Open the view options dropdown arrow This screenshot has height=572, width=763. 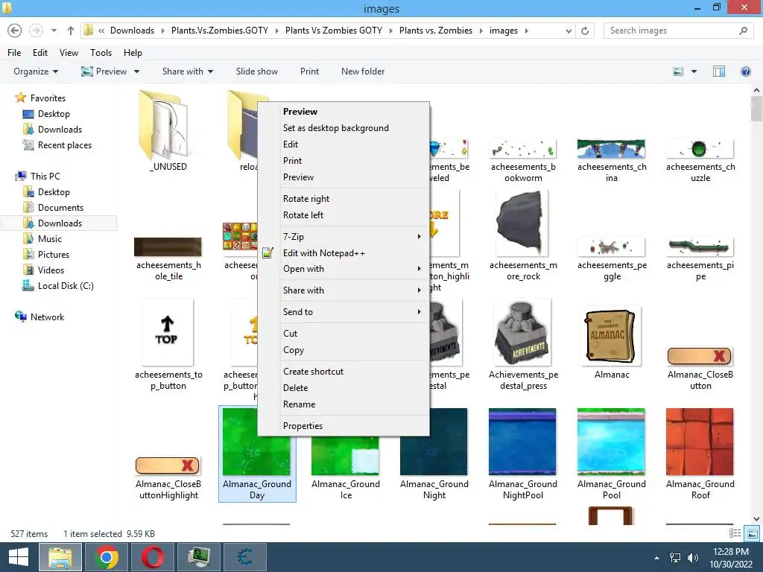[x=694, y=71]
